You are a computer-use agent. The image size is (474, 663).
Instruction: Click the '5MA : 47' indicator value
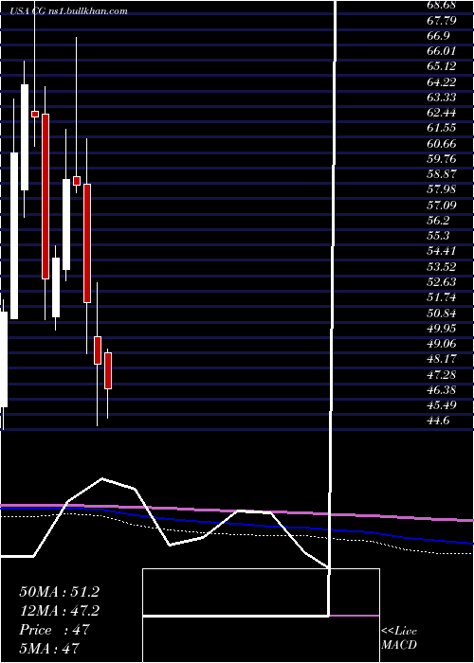point(49,648)
